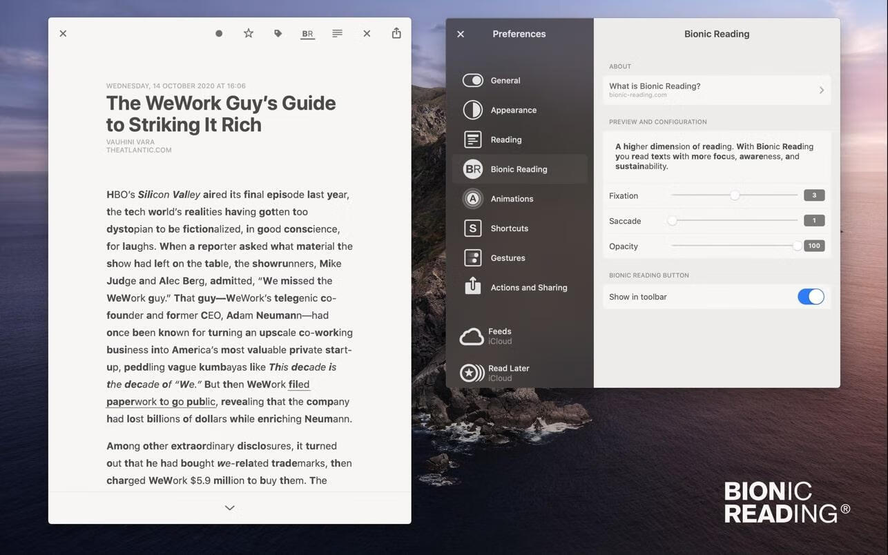The image size is (888, 555).
Task: Open the Shortcuts preferences section
Action: (x=509, y=228)
